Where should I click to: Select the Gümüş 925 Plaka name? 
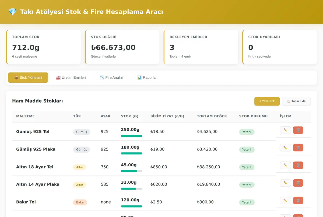point(36,149)
